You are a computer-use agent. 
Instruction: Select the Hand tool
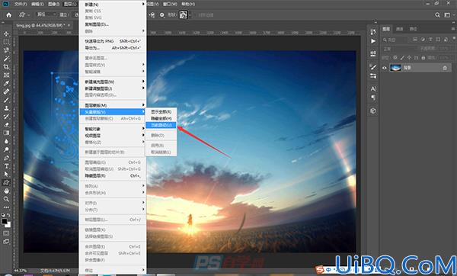tap(6, 191)
